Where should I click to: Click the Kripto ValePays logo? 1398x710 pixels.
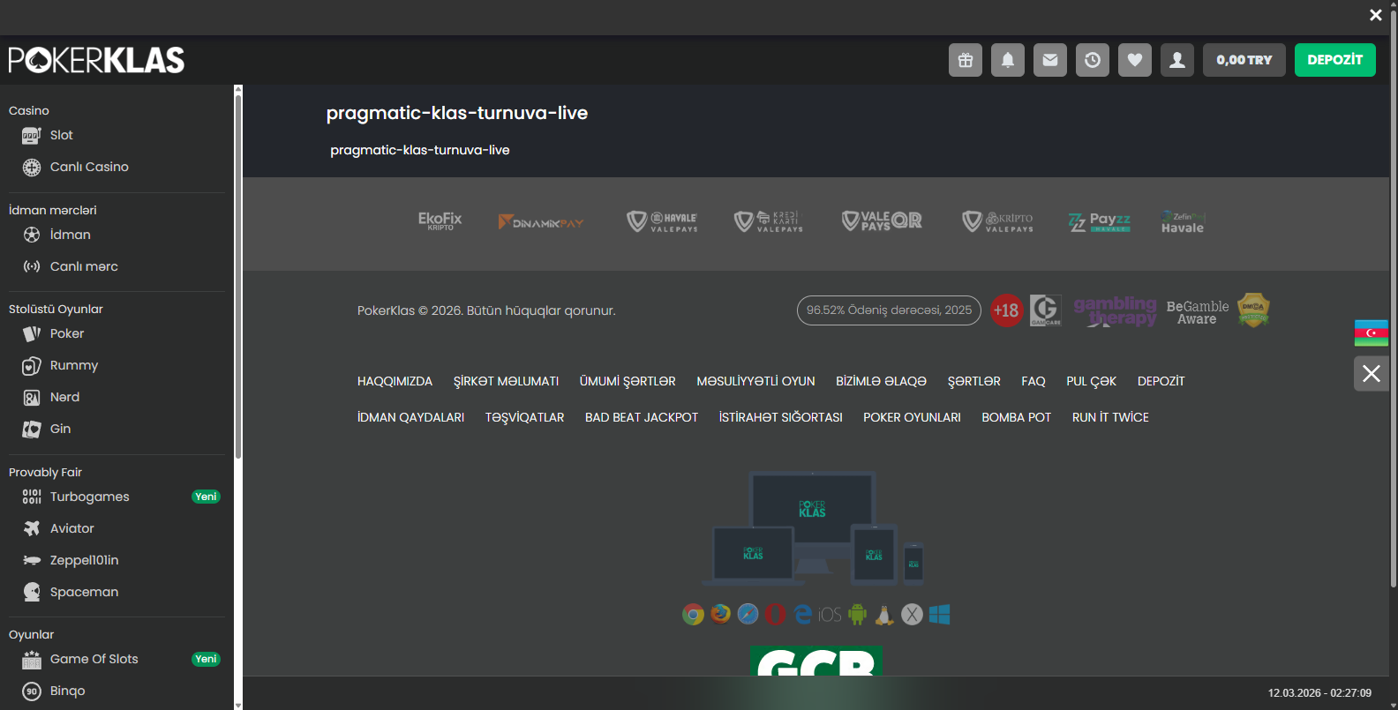(998, 221)
